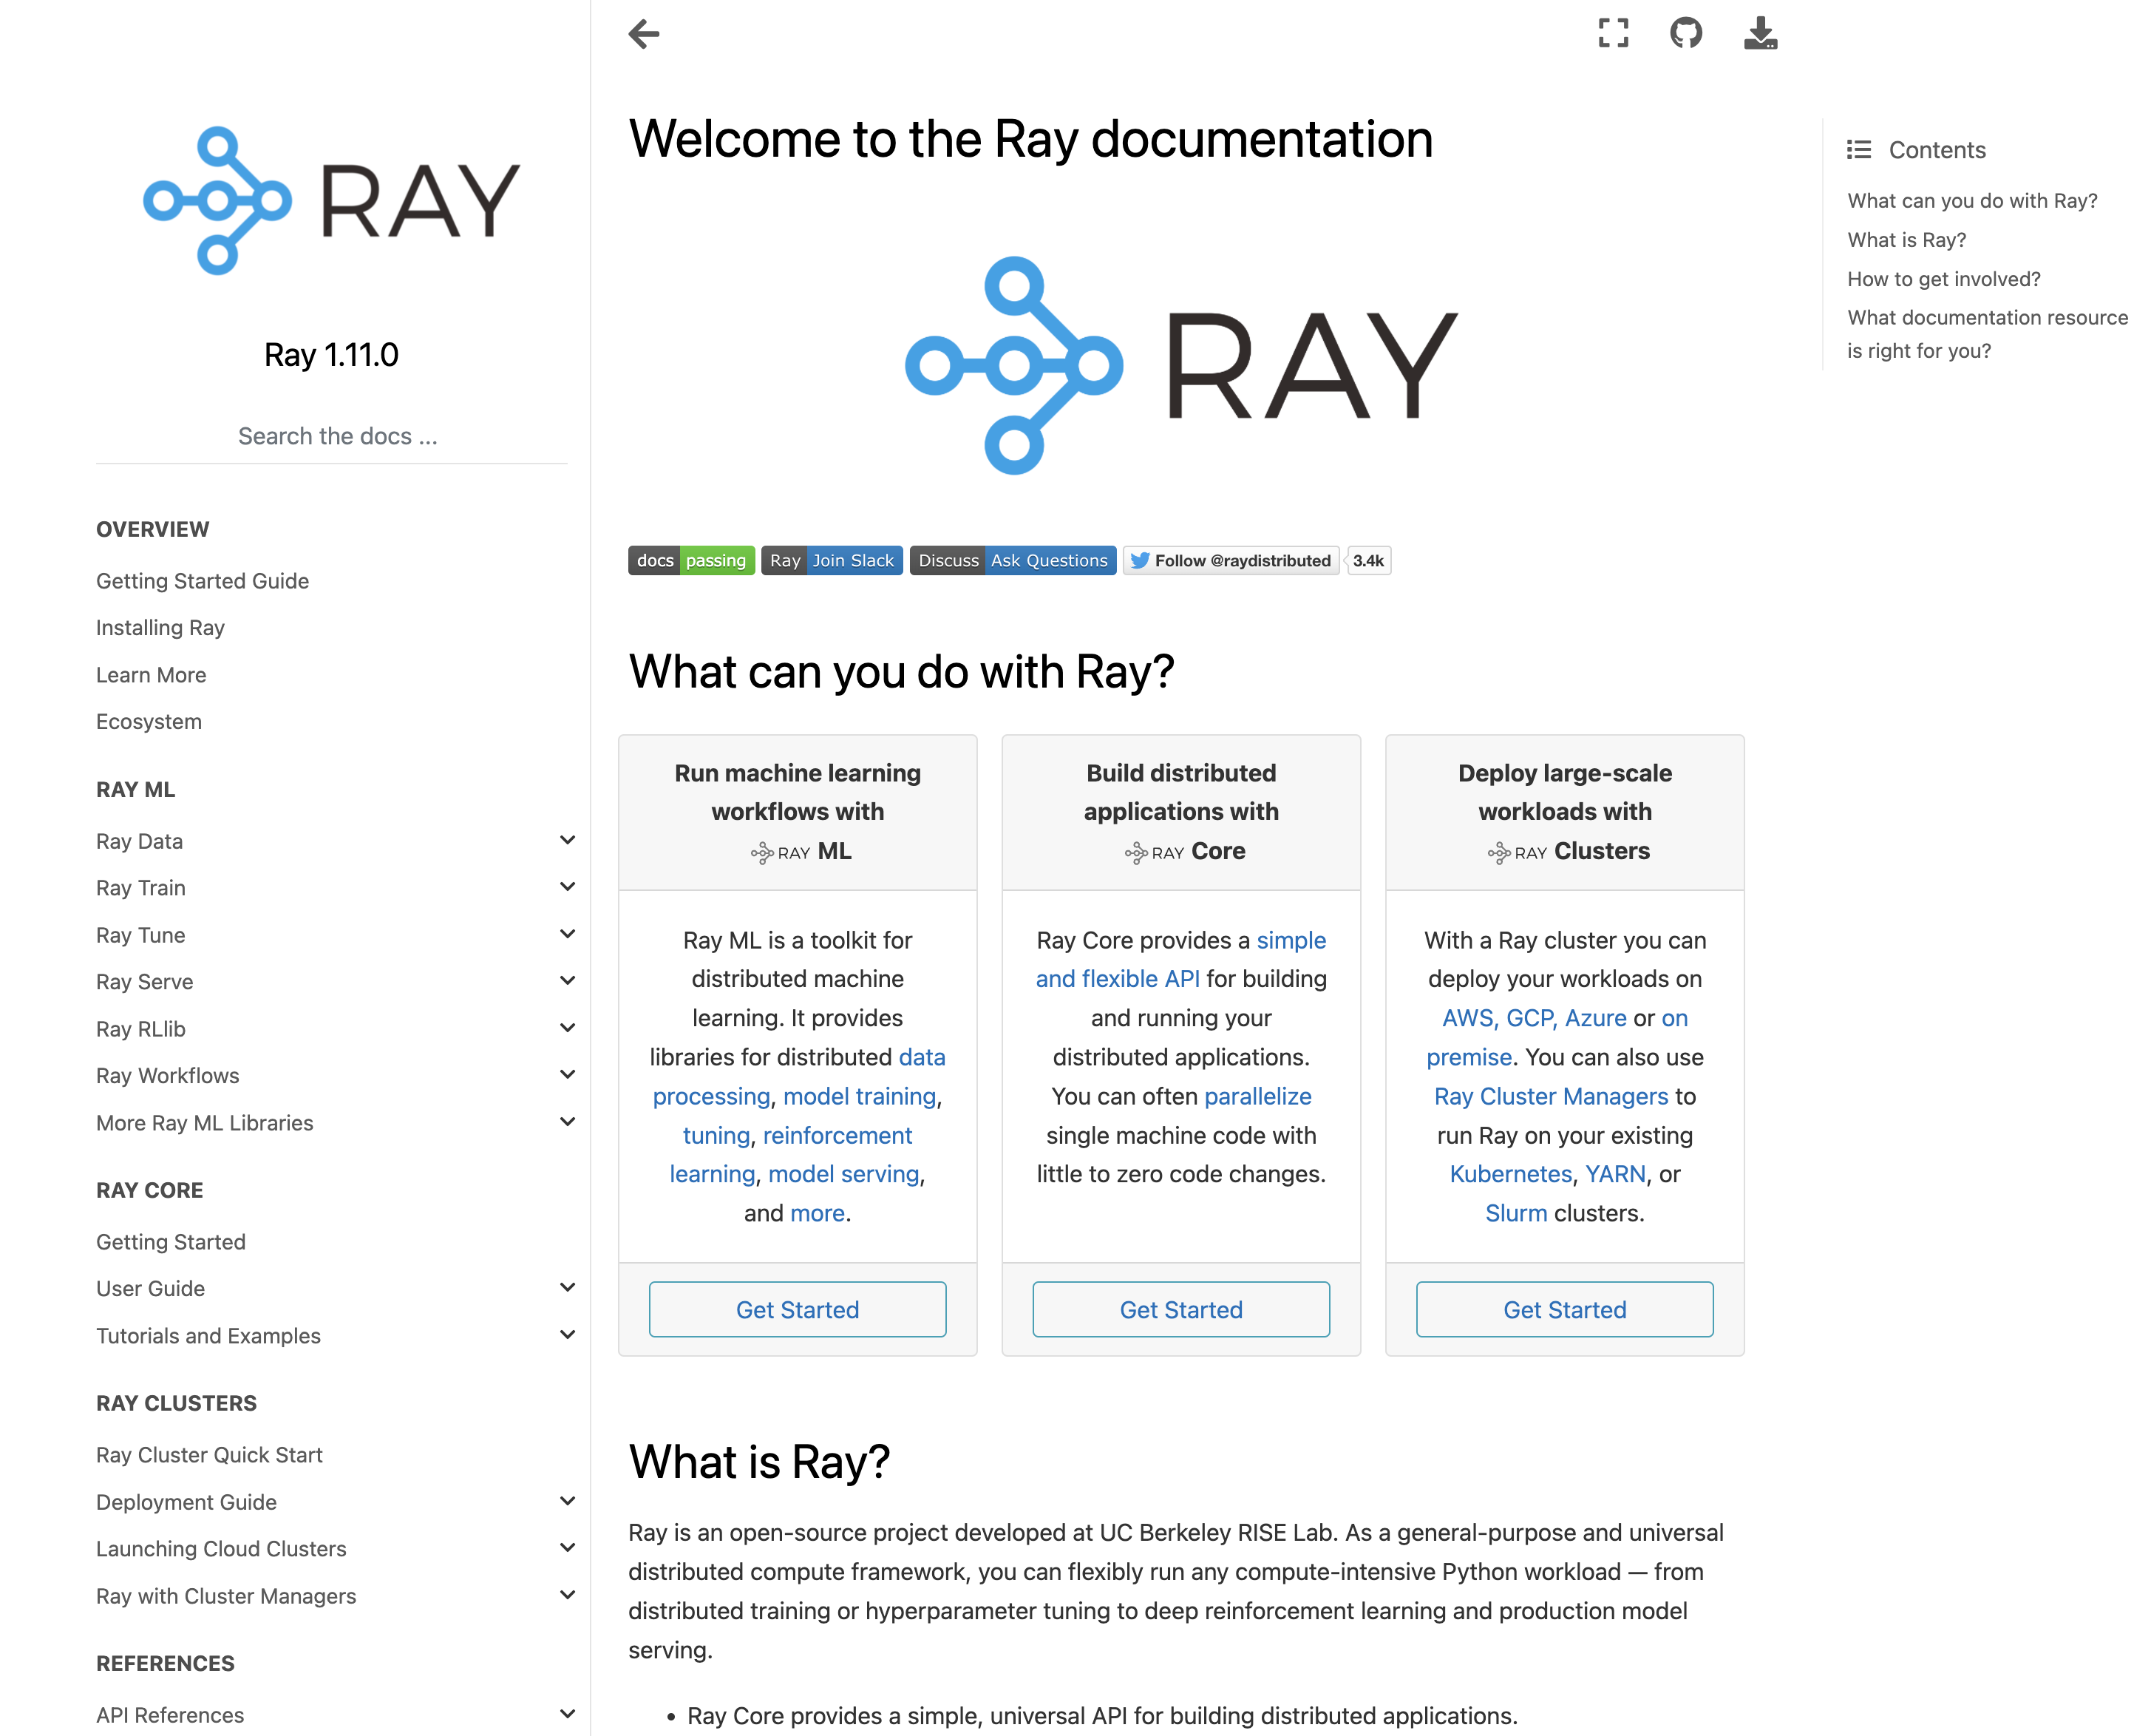Expand the Ray Tune section

[x=567, y=934]
